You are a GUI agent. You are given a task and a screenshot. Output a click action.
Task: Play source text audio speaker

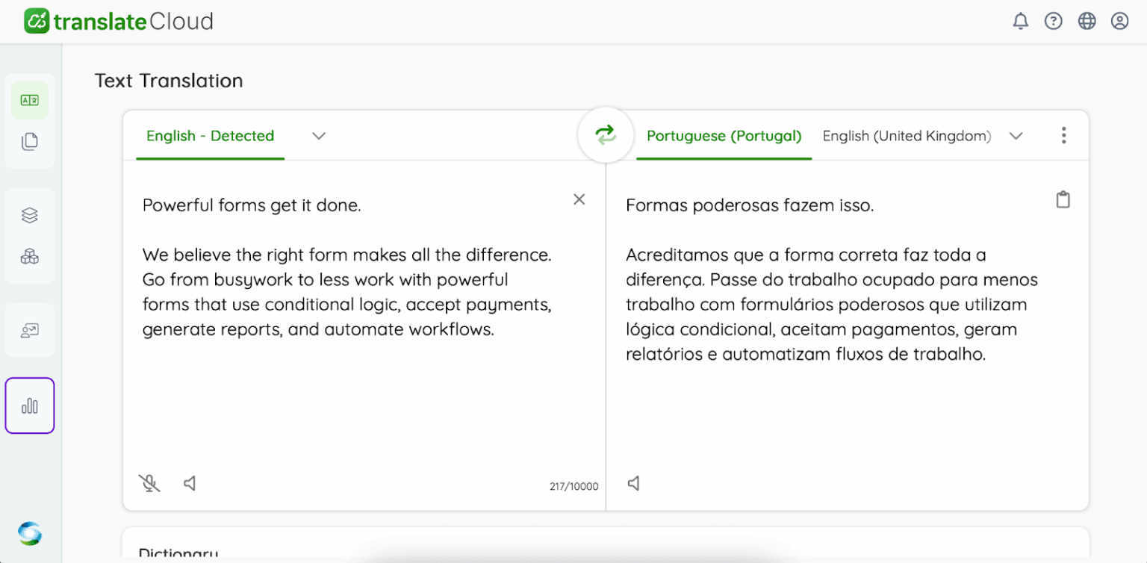point(190,483)
